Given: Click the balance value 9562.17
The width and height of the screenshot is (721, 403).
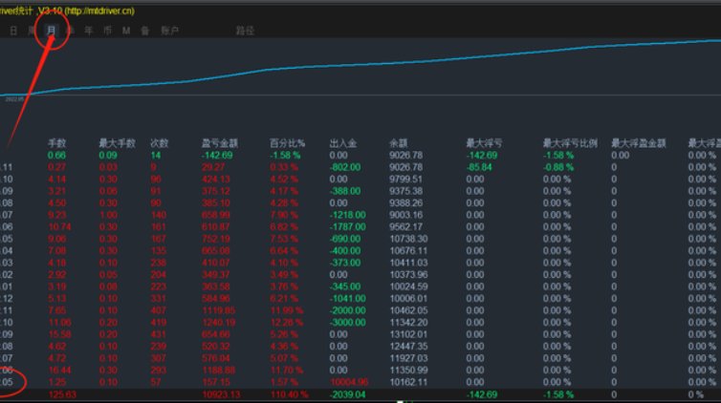Looking at the screenshot, I should 405,226.
